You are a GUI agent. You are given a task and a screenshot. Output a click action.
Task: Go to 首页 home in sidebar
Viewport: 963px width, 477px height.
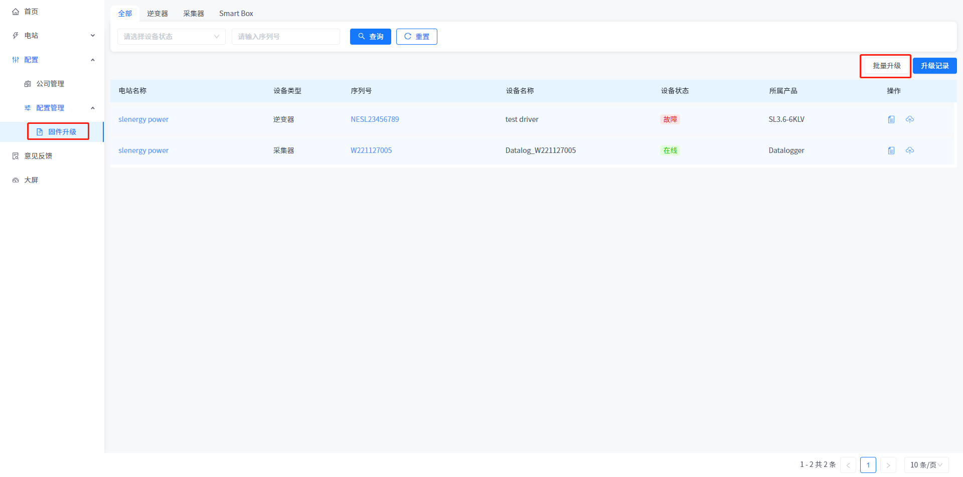(31, 12)
